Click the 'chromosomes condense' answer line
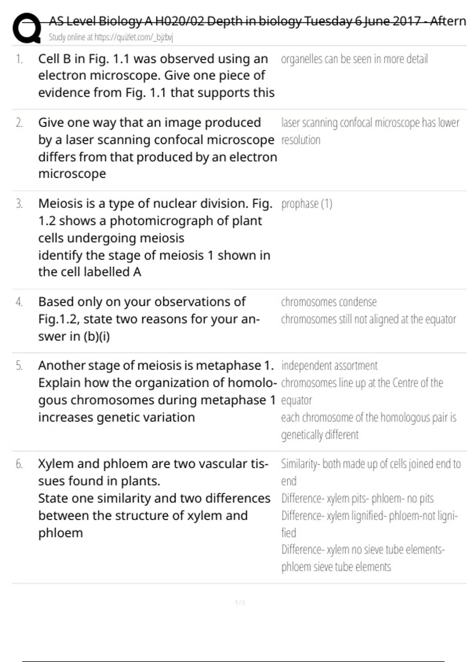The image size is (467, 662). pos(329,302)
